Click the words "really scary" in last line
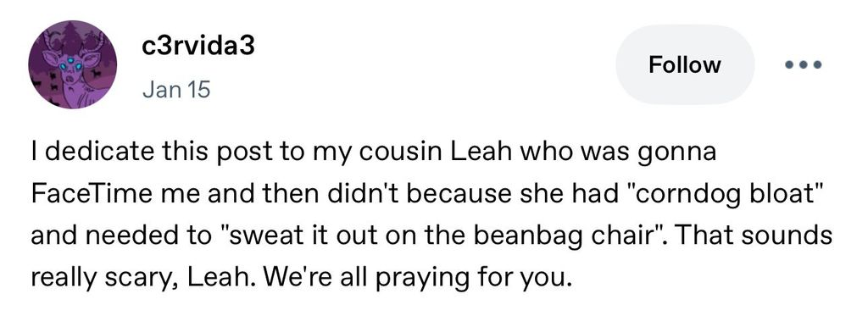Image resolution: width=868 pixels, height=327 pixels. [x=101, y=279]
